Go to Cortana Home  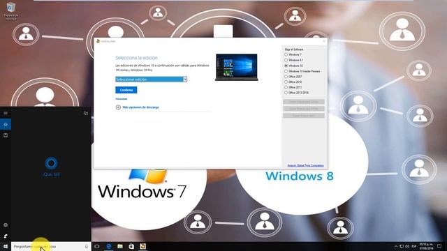click(6, 124)
